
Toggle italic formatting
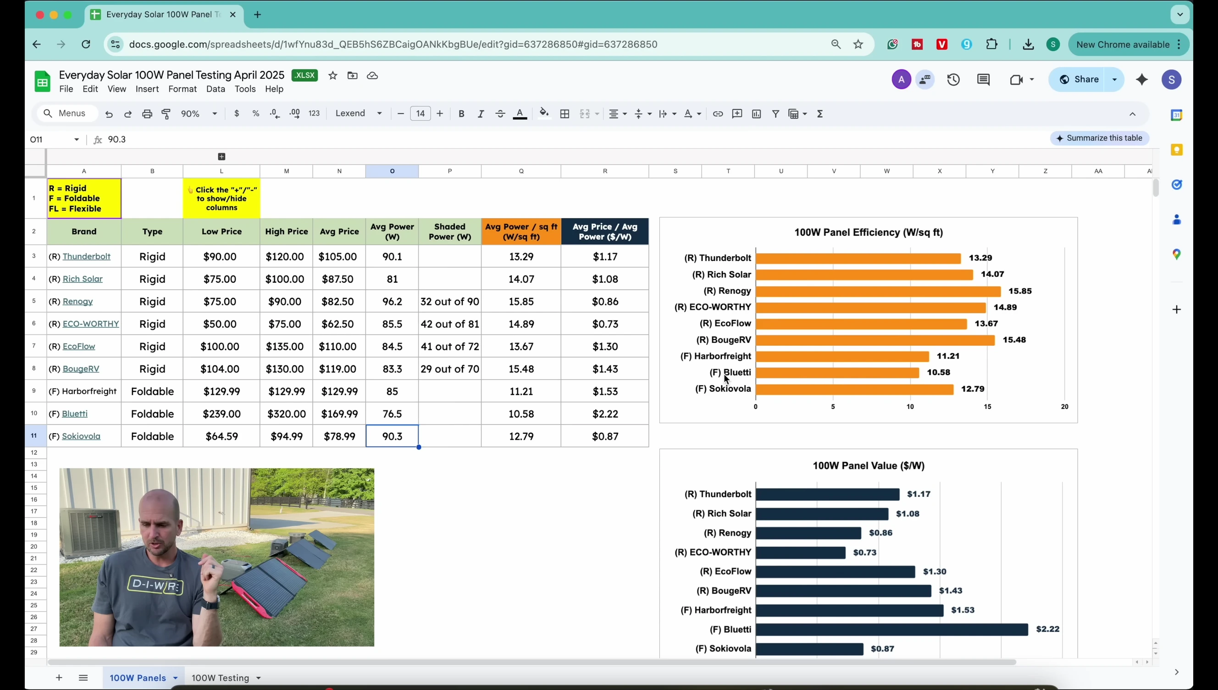481,114
